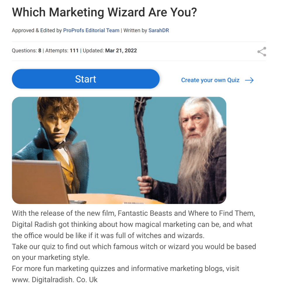The image size is (281, 290).
Task: Click the Updated Mar 21, 2022 date
Action: [x=110, y=51]
